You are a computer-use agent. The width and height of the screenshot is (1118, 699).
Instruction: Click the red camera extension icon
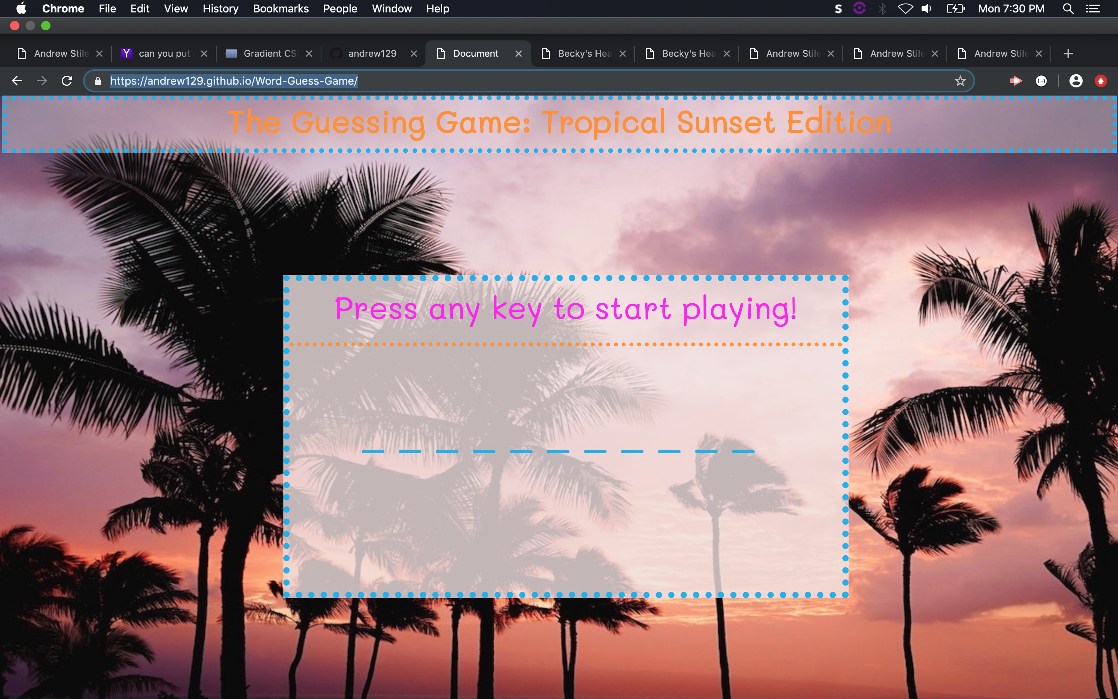pyautogui.click(x=1015, y=81)
